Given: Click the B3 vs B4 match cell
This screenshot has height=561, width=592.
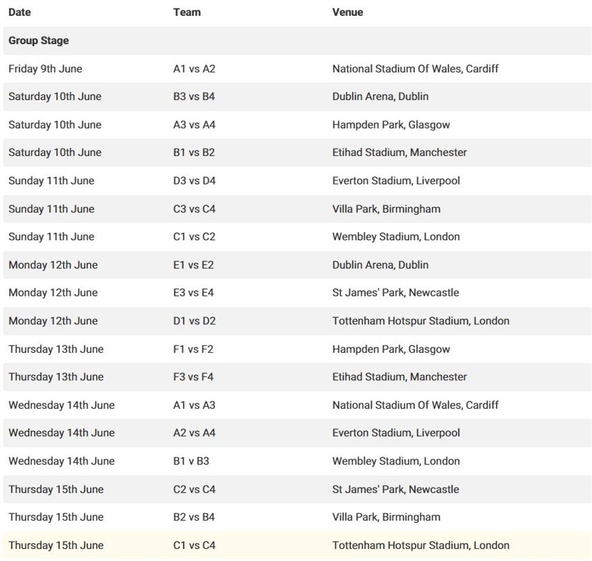Looking at the screenshot, I should (x=194, y=97).
